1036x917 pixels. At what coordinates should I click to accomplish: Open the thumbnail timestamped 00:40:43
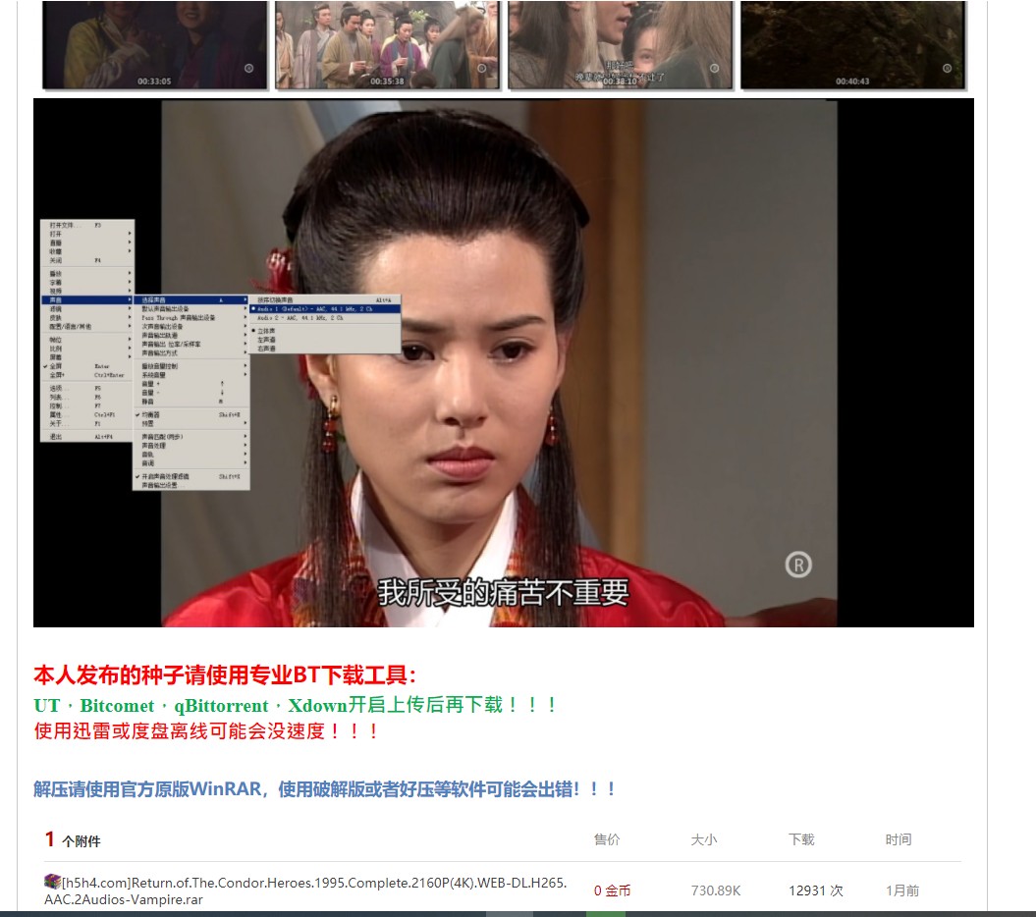click(x=851, y=44)
